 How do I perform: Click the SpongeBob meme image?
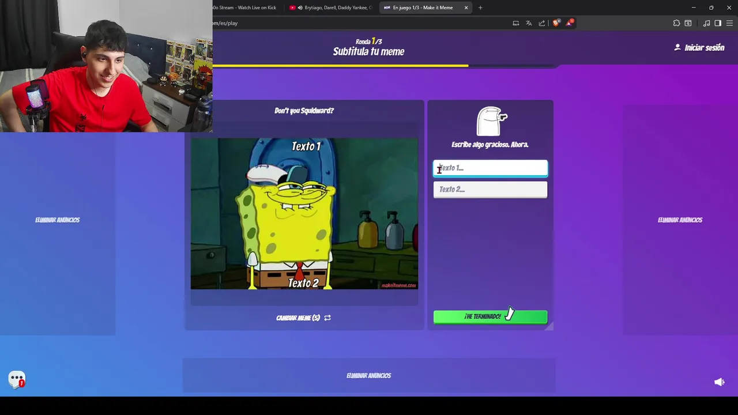tap(304, 213)
